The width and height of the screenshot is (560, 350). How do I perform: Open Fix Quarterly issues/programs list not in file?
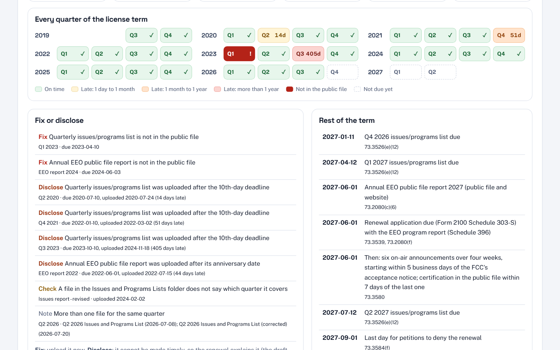166,142
